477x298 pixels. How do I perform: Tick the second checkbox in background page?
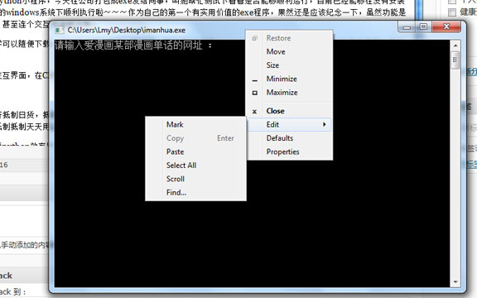coord(452,12)
